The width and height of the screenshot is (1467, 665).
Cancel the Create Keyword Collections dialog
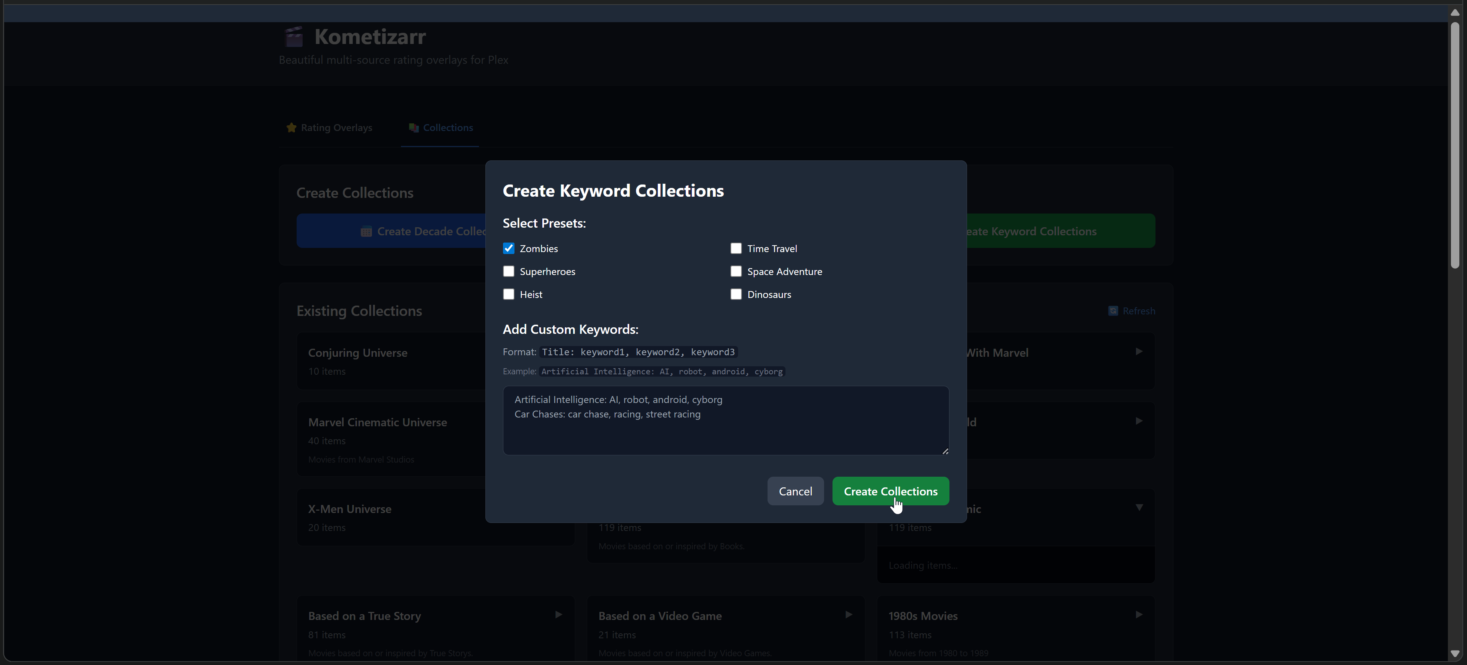795,491
